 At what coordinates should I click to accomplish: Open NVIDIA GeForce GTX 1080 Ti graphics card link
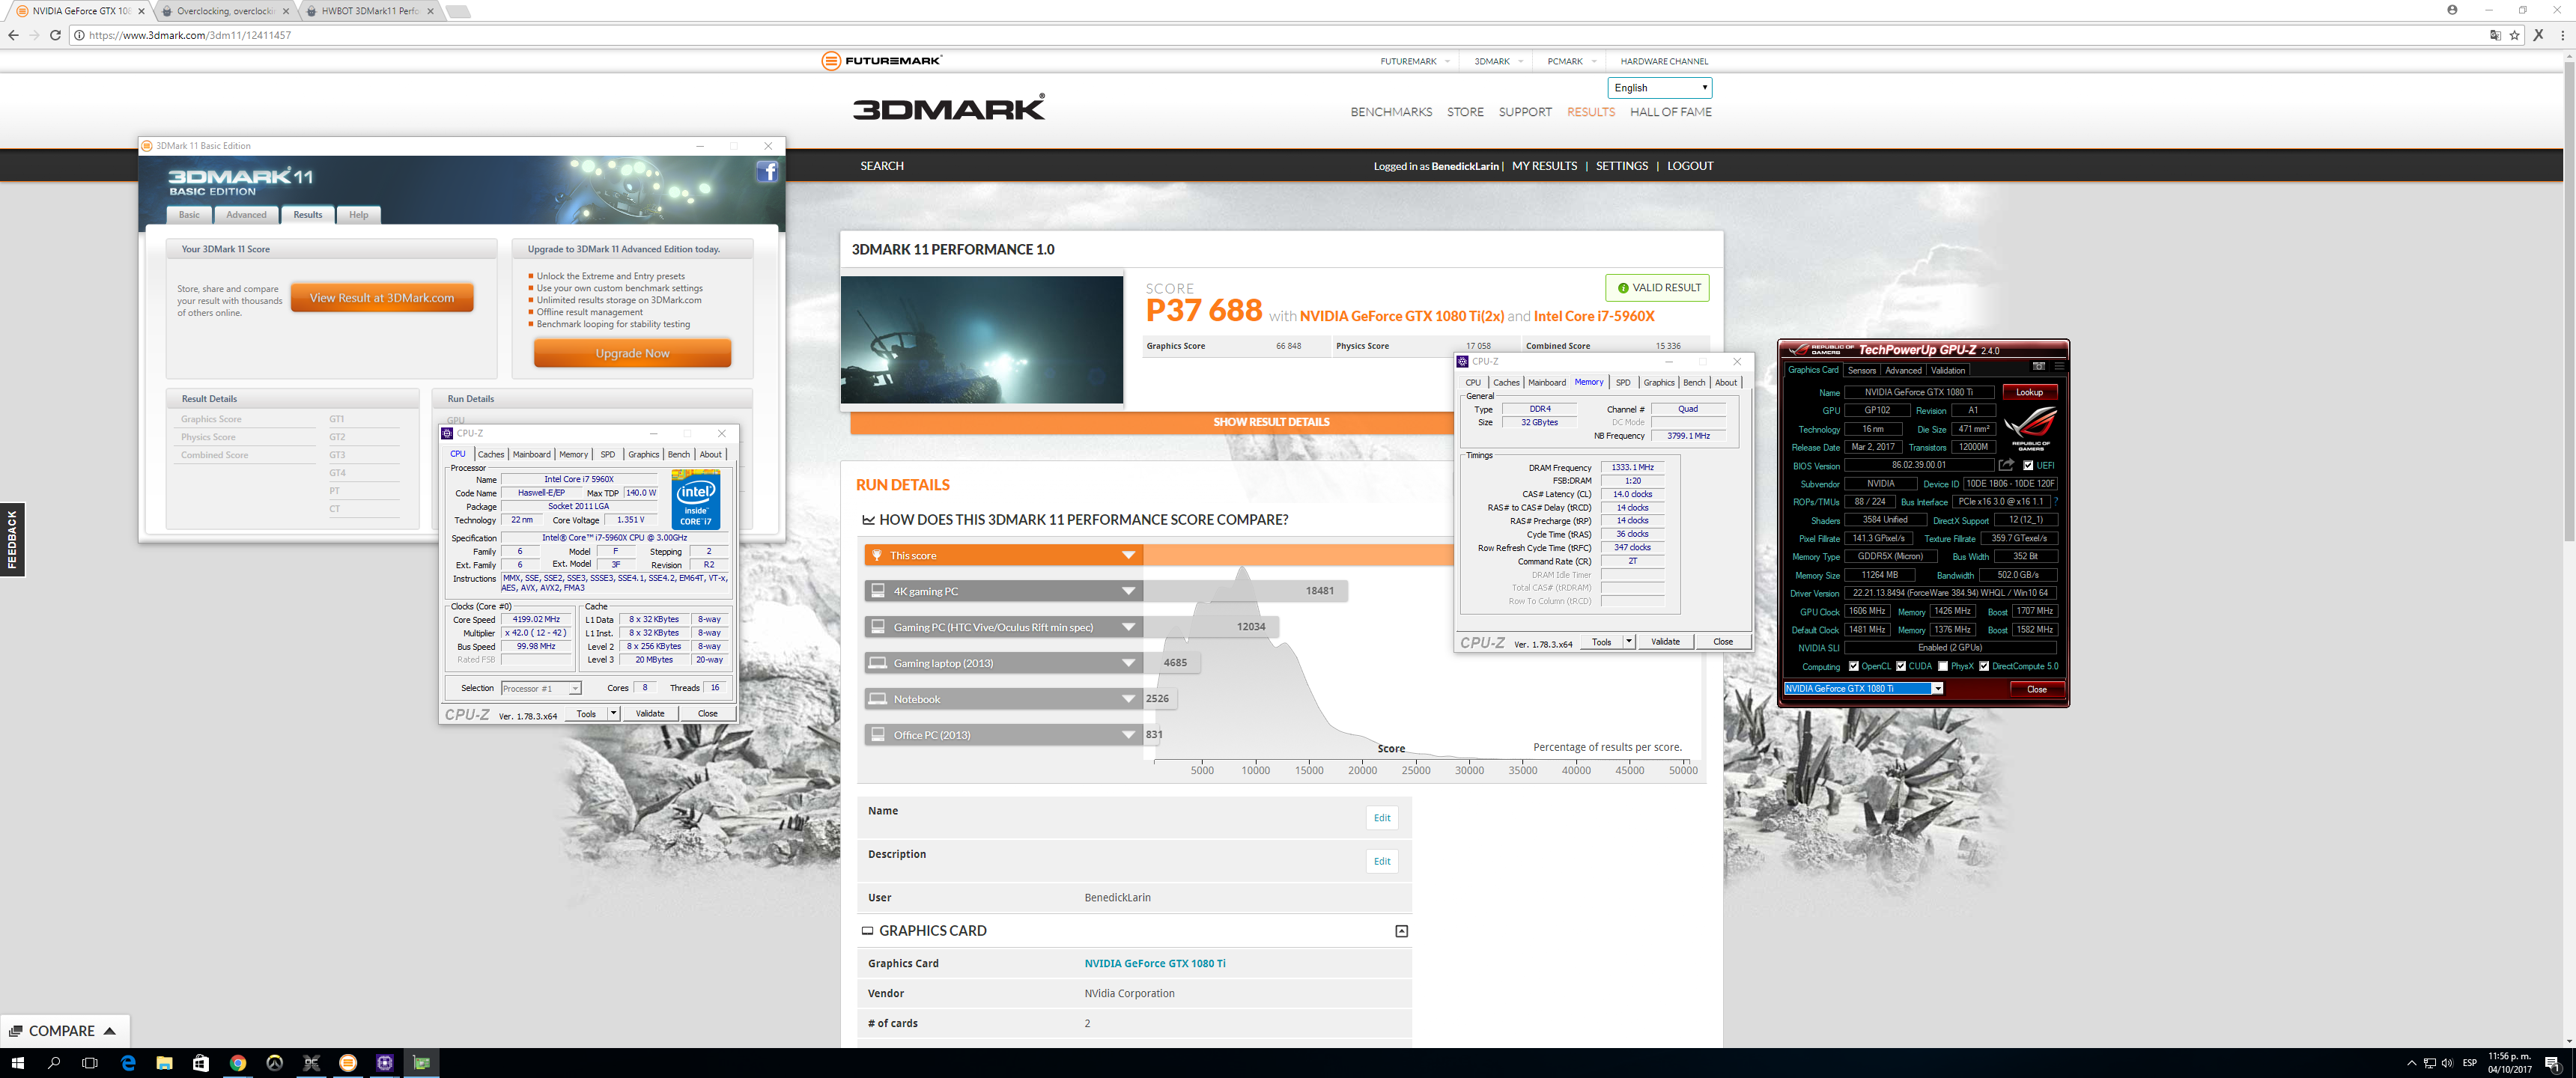1155,964
